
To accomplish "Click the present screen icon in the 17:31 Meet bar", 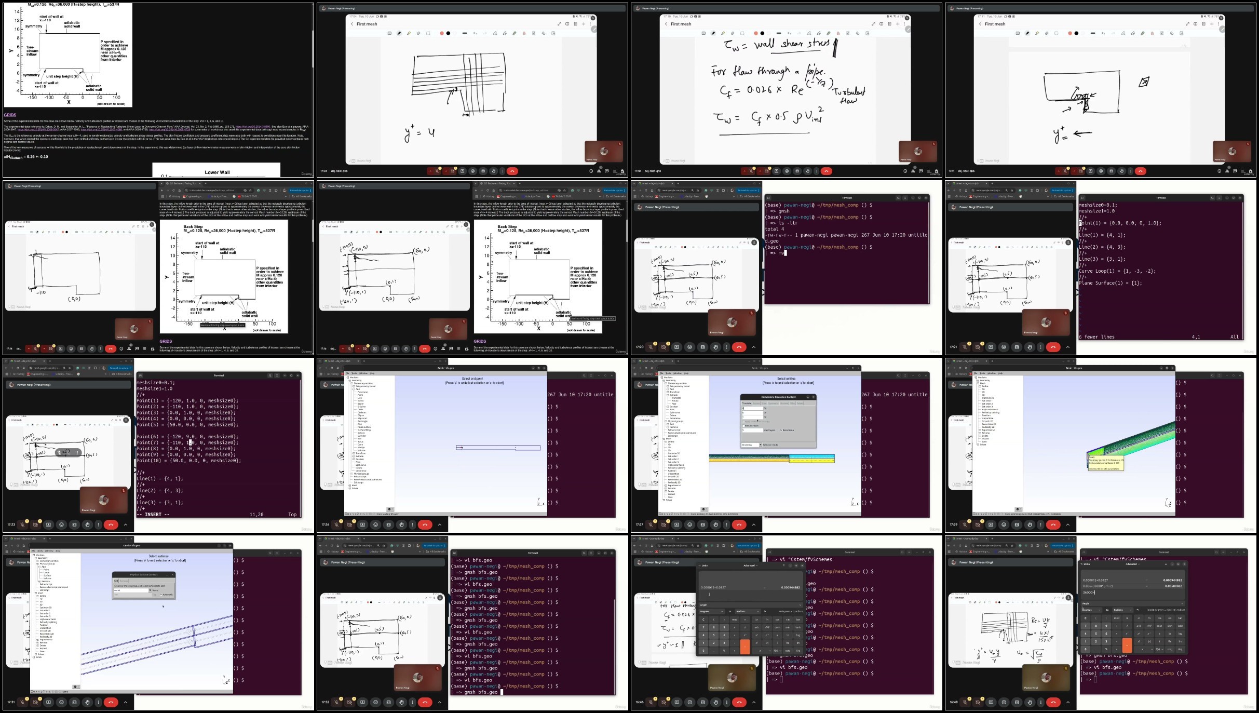I will (48, 702).
